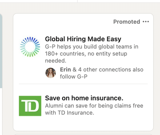Click the G-P circular sunburst logo

pyautogui.click(x=30, y=47)
